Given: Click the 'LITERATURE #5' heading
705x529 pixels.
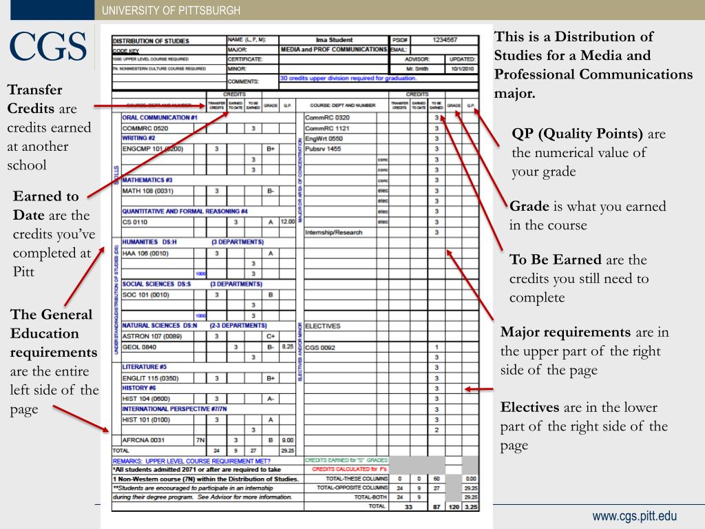Looking at the screenshot, I should point(144,367).
